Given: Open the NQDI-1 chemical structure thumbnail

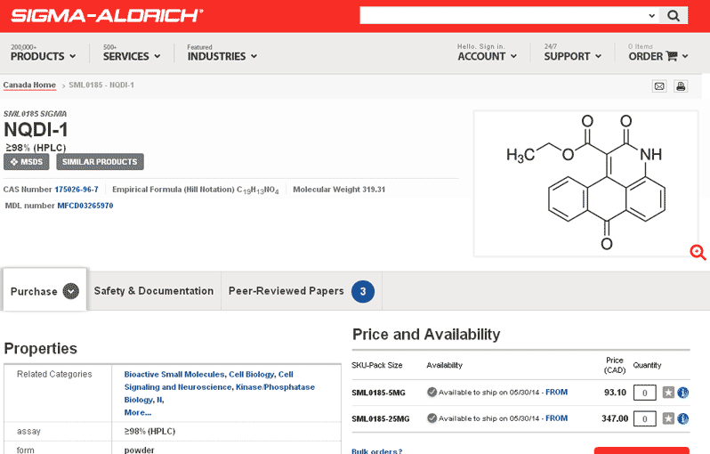Looking at the screenshot, I should tap(585, 183).
